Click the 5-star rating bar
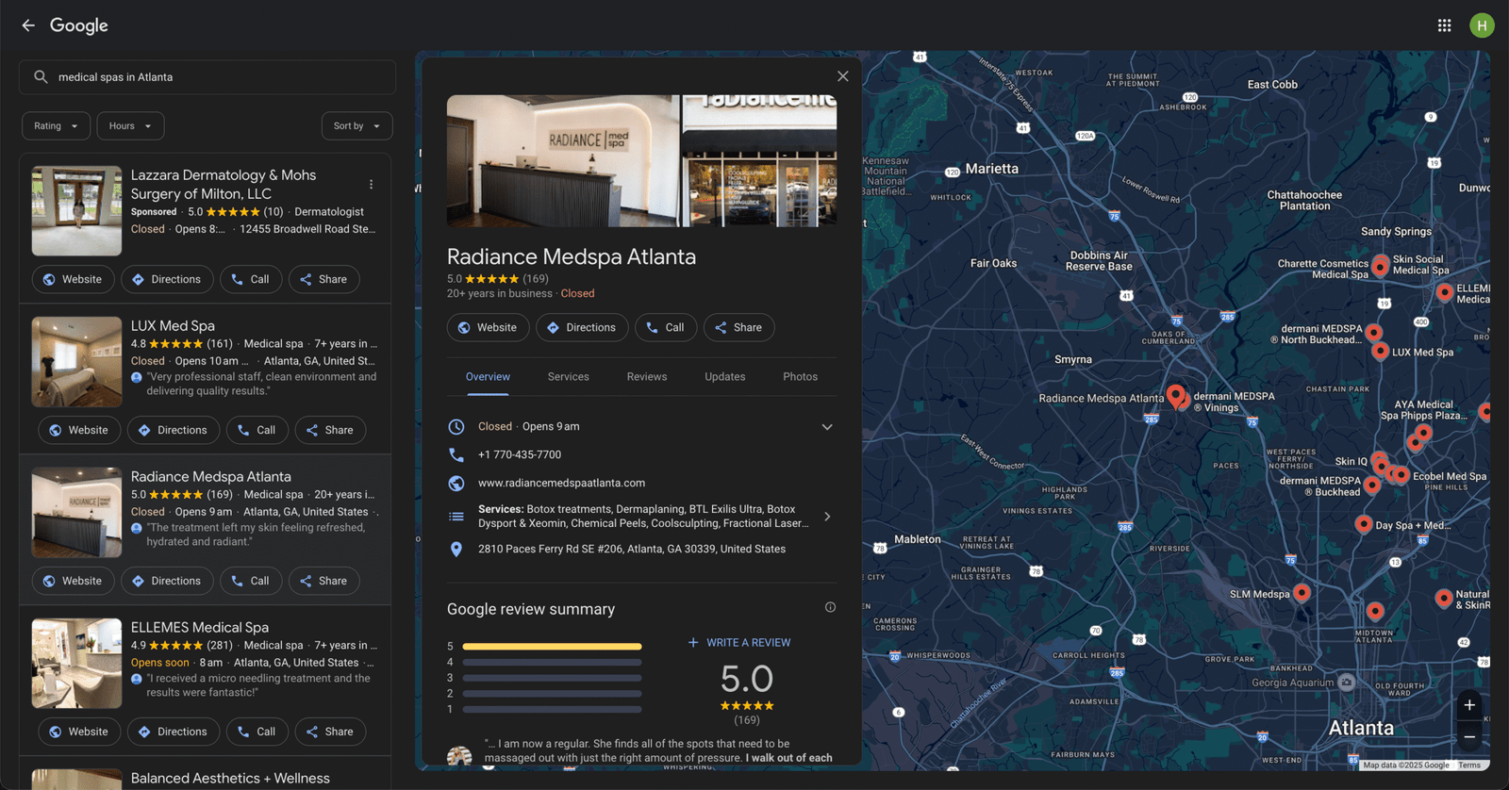The image size is (1509, 790). 552,647
